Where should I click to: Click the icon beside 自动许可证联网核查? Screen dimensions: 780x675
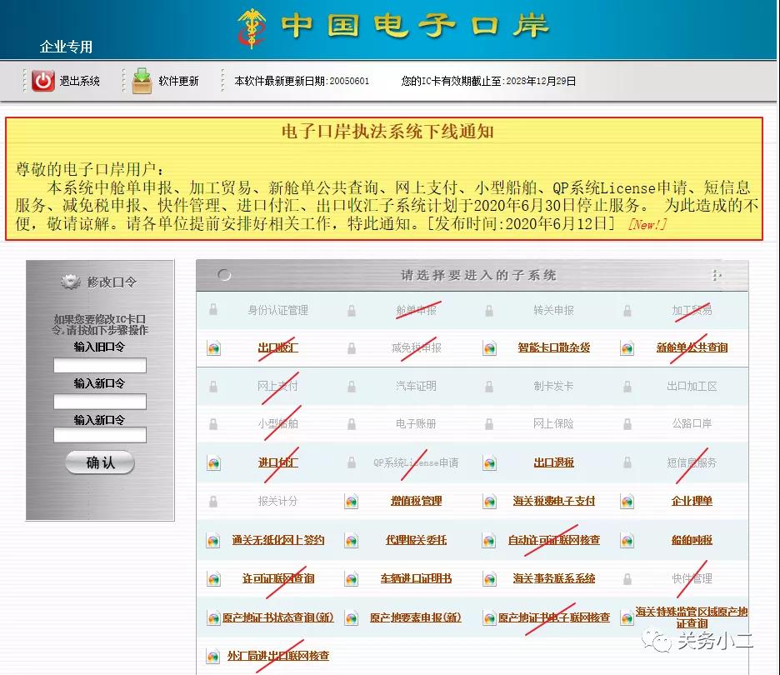pos(489,540)
